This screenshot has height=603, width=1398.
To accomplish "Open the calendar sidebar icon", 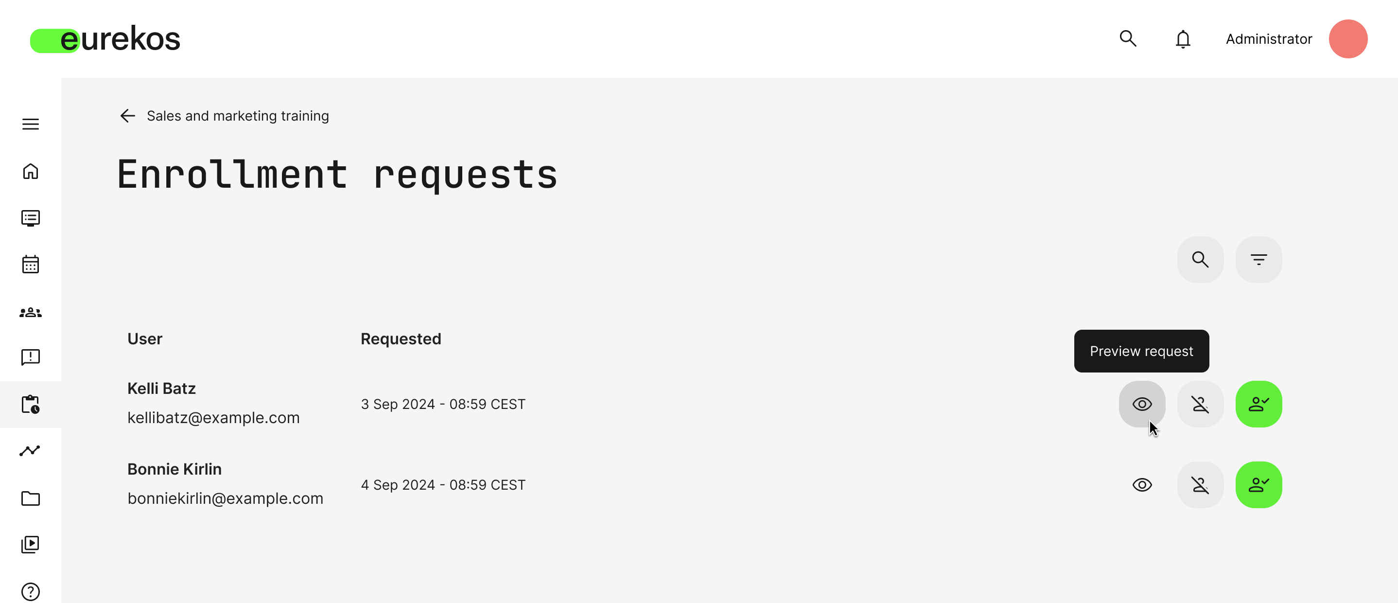I will [31, 265].
